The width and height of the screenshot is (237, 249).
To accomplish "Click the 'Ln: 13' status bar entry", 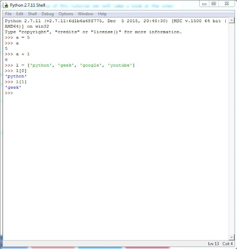I will pyautogui.click(x=214, y=244).
